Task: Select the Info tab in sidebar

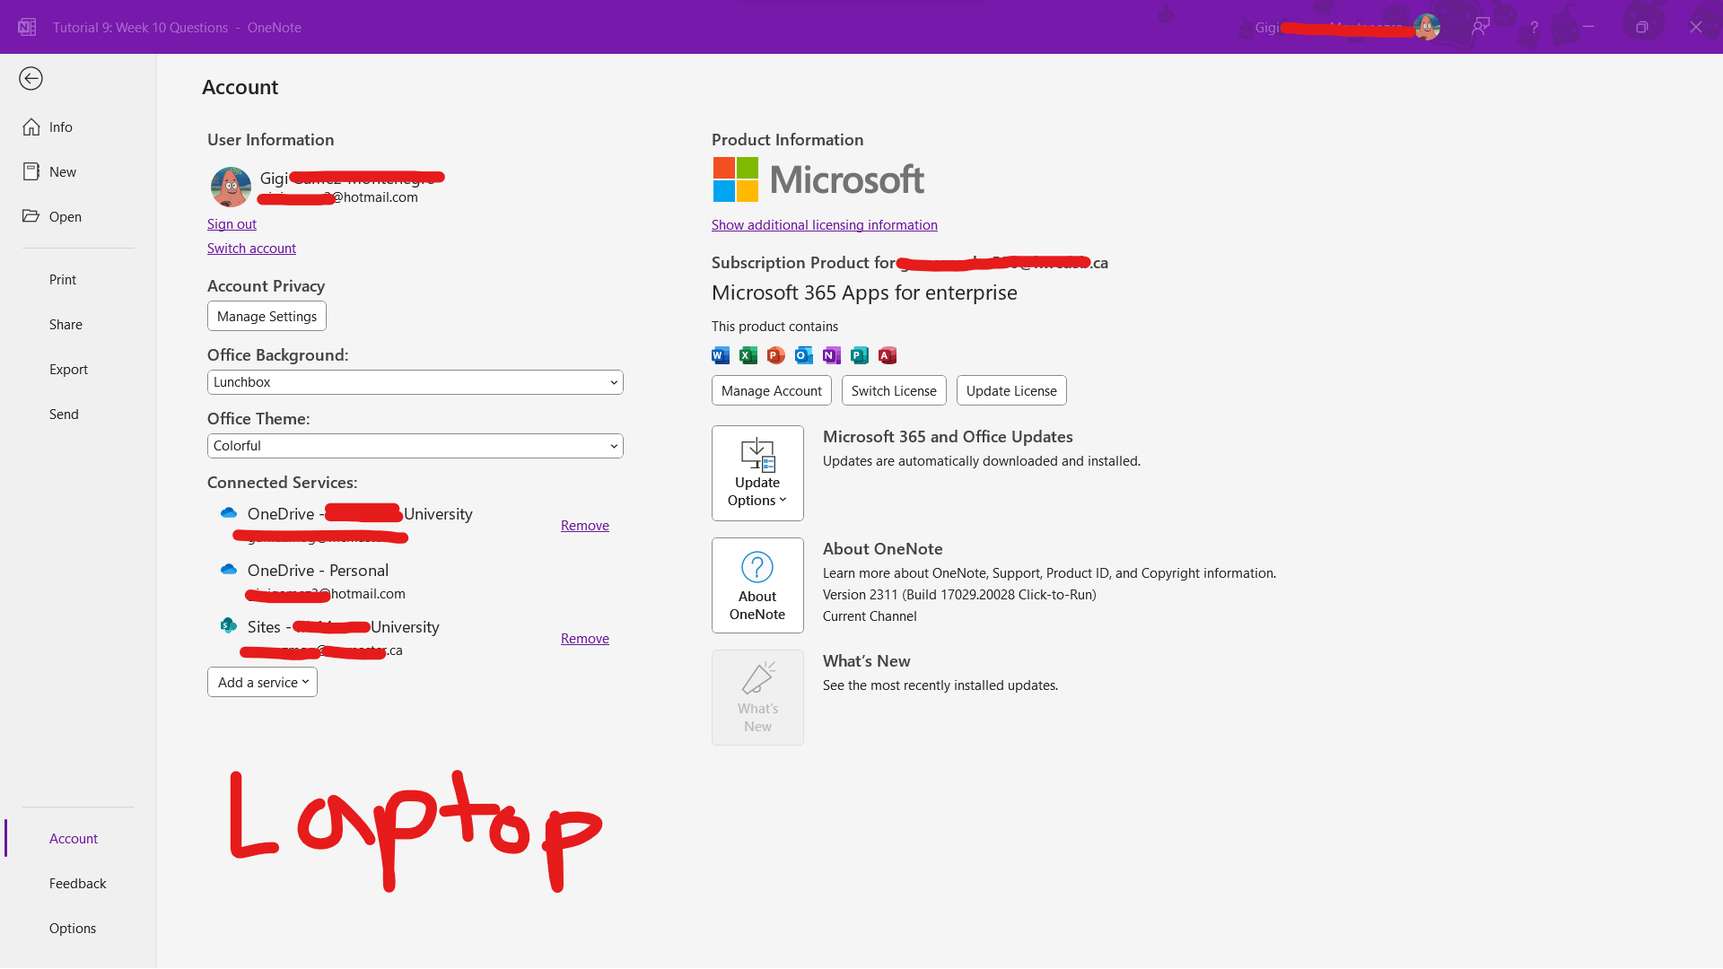Action: point(61,127)
